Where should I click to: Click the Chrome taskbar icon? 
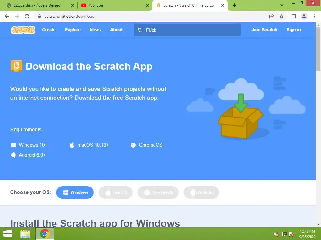click(x=45, y=234)
